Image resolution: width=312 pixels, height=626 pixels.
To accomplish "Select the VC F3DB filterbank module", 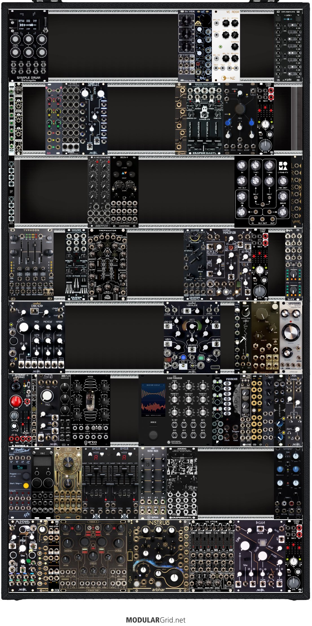I will coord(212,555).
